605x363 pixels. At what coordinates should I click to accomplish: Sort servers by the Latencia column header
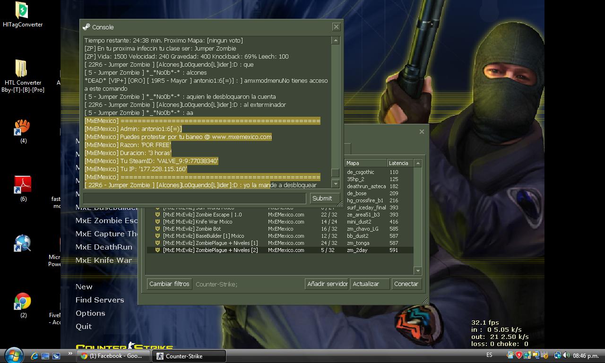[x=400, y=163]
